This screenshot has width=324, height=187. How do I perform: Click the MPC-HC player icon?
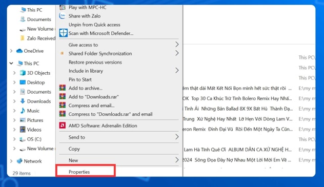pyautogui.click(x=63, y=8)
